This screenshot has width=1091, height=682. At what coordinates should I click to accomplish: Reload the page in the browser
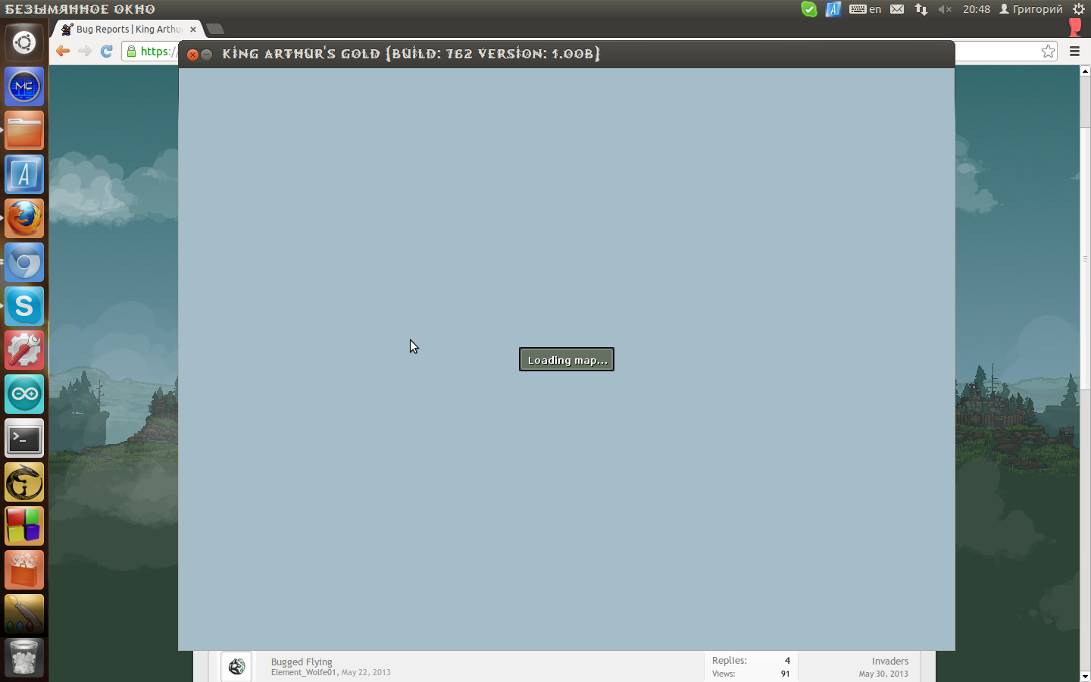tap(107, 51)
